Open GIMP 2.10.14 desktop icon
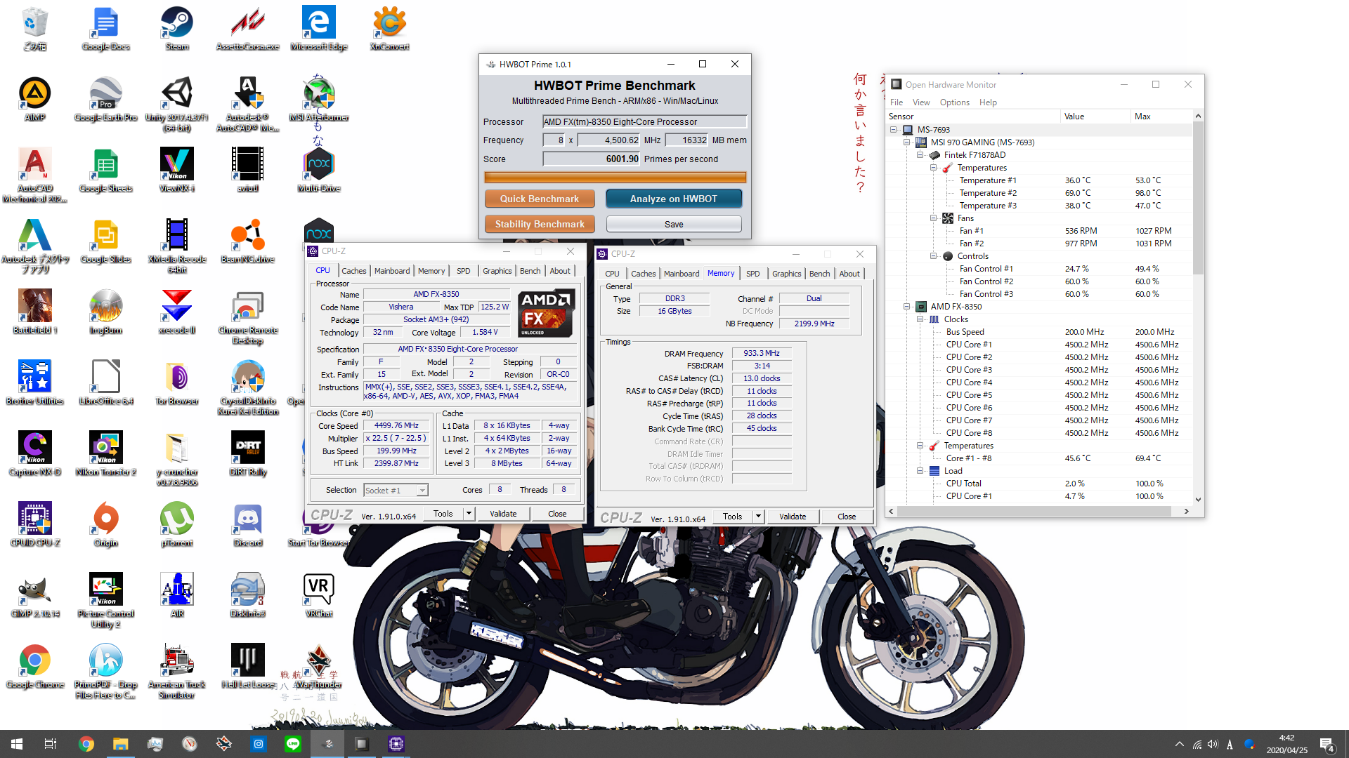Viewport: 1349px width, 758px height. [34, 595]
